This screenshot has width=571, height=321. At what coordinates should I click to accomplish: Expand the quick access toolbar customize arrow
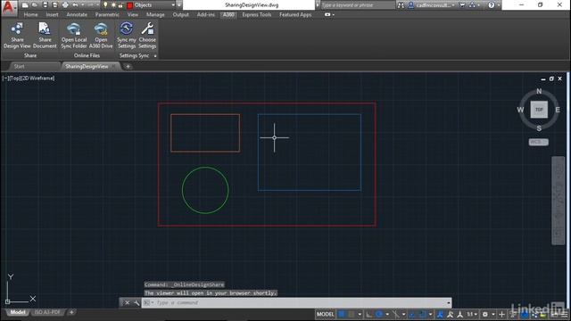pos(179,5)
